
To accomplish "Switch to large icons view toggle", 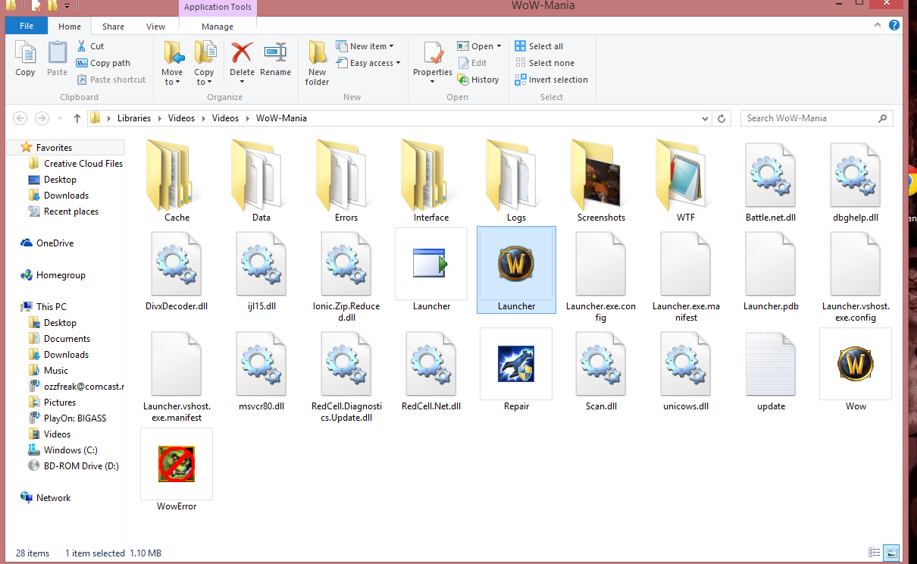I will tap(892, 553).
